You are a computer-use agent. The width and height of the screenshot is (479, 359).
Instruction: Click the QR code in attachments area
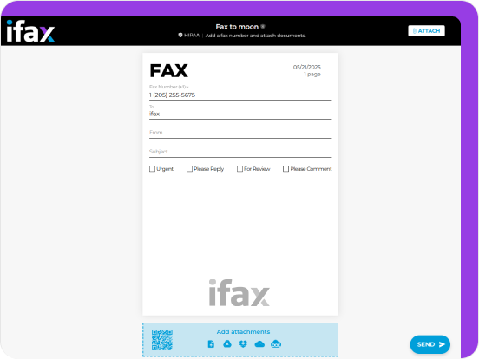coord(162,340)
